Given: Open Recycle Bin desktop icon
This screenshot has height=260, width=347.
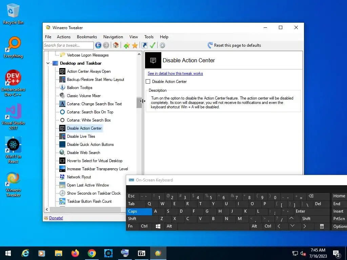Looking at the screenshot, I should tap(13, 14).
